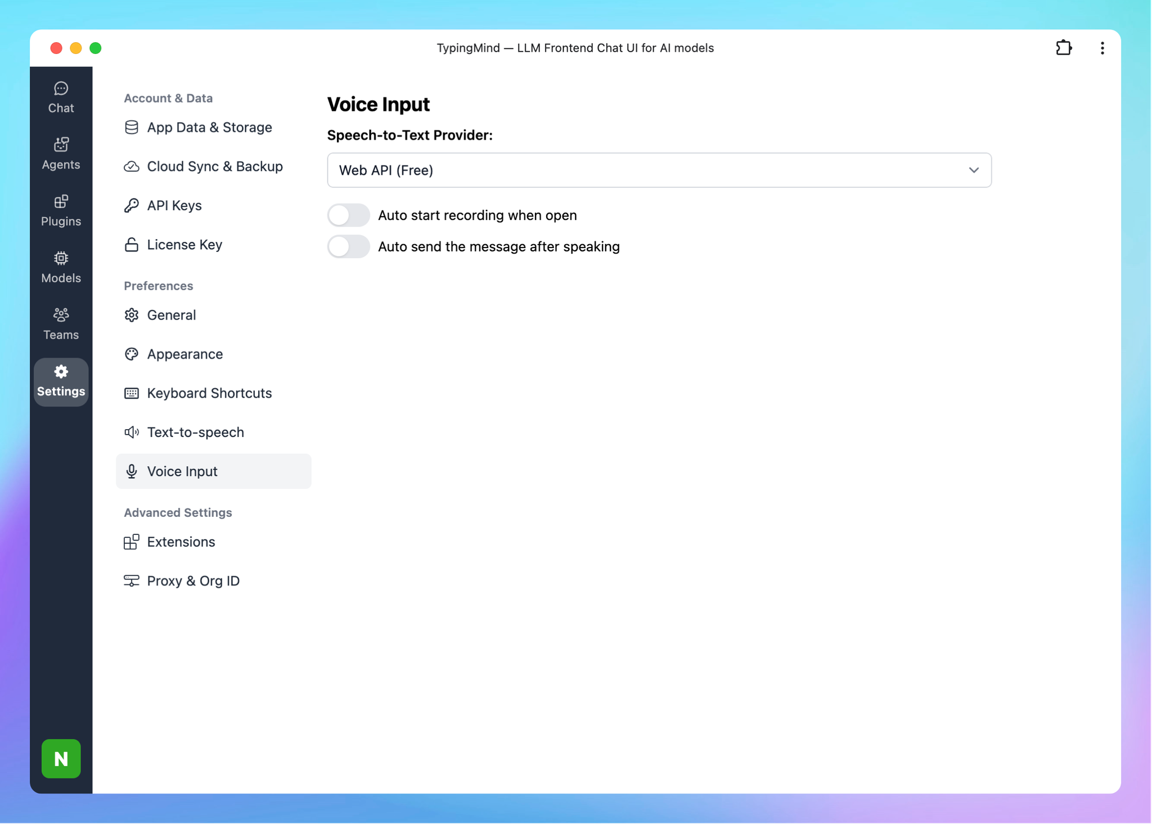Open the extensions puzzle icon in title bar
1152x824 pixels.
pyautogui.click(x=1063, y=48)
